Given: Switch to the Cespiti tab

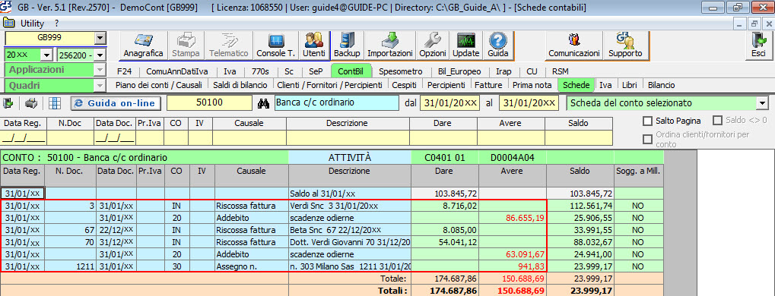Looking at the screenshot, I should coord(404,85).
